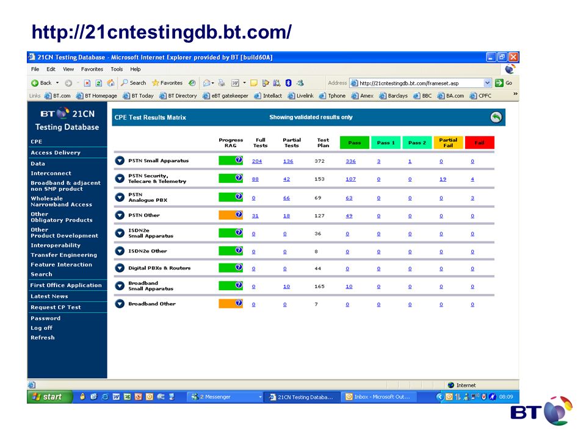Click the Mail envelope toolbar icon
Image resolution: width=586 pixels, height=439 pixels.
click(x=207, y=83)
